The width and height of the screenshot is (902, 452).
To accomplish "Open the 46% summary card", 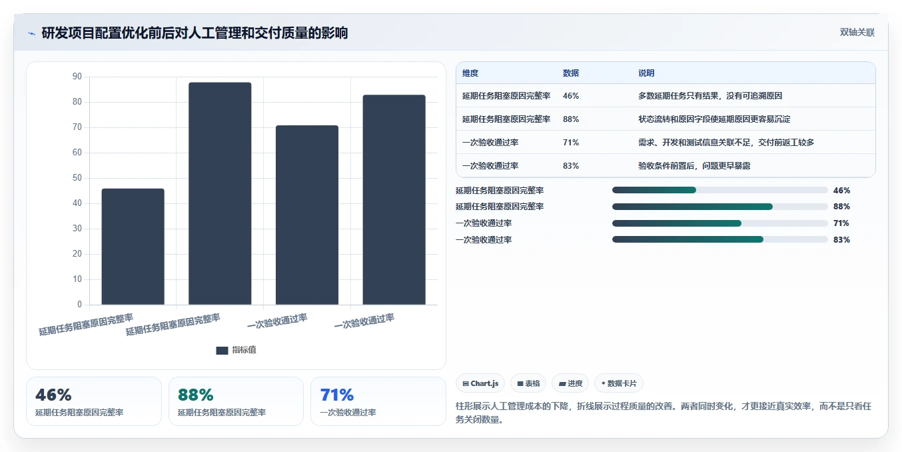I will coord(94,401).
